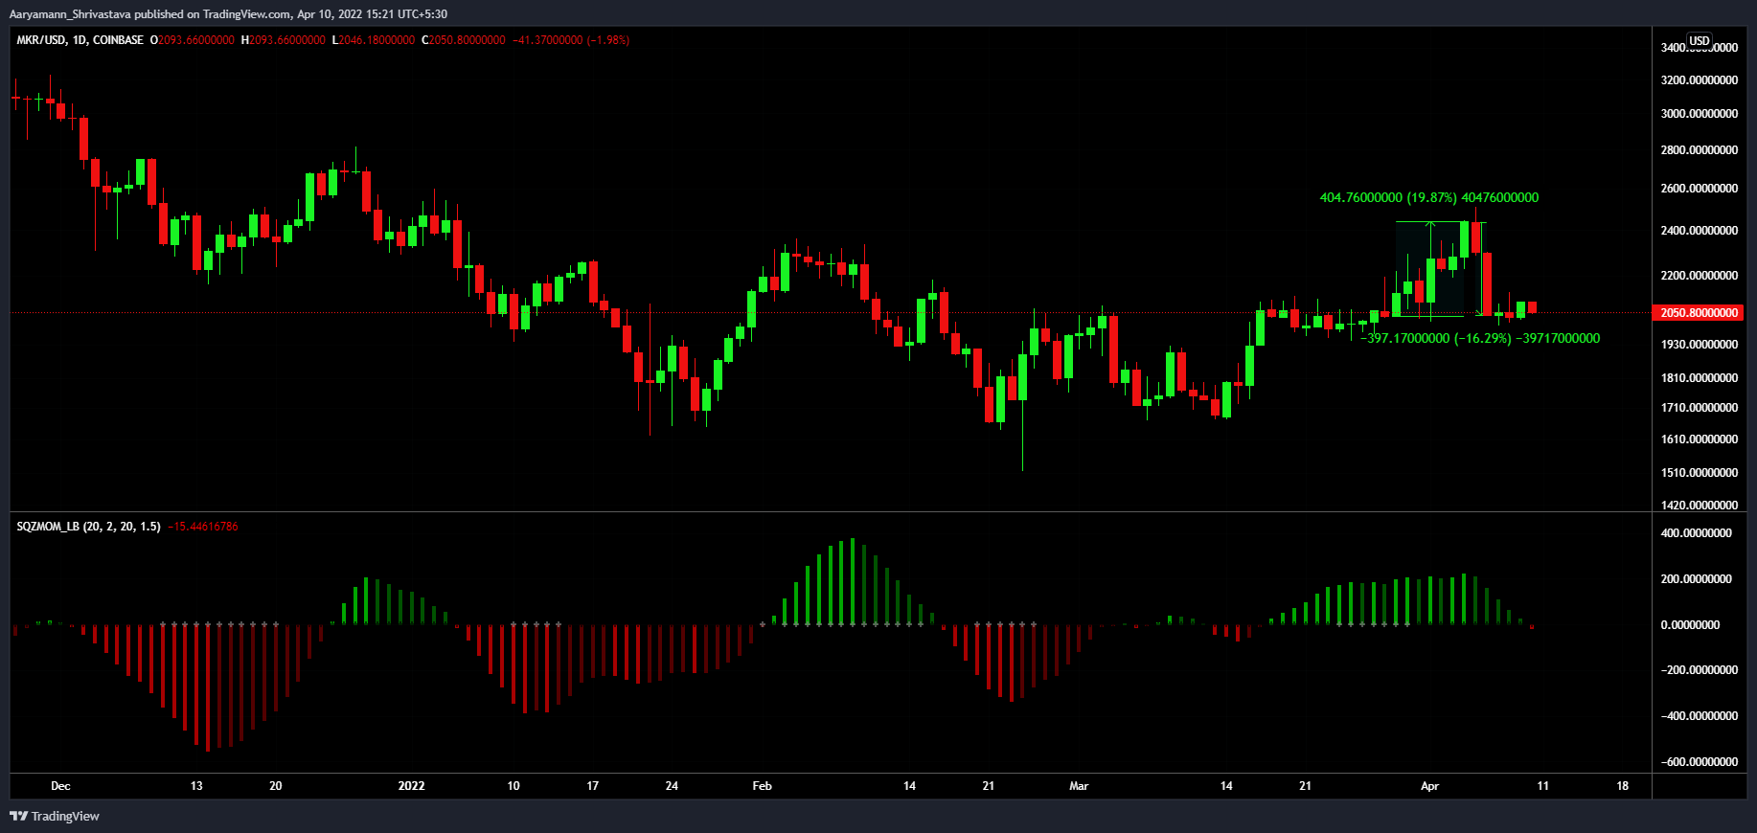The height and width of the screenshot is (833, 1757).
Task: Click the Feb marker on the time axis
Action: tap(762, 786)
